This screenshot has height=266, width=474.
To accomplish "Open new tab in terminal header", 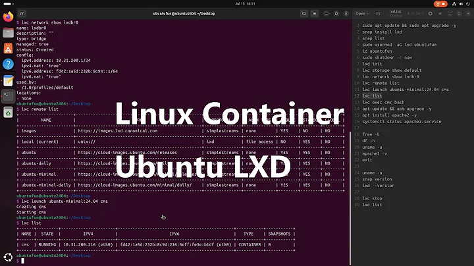I will coord(22,14).
